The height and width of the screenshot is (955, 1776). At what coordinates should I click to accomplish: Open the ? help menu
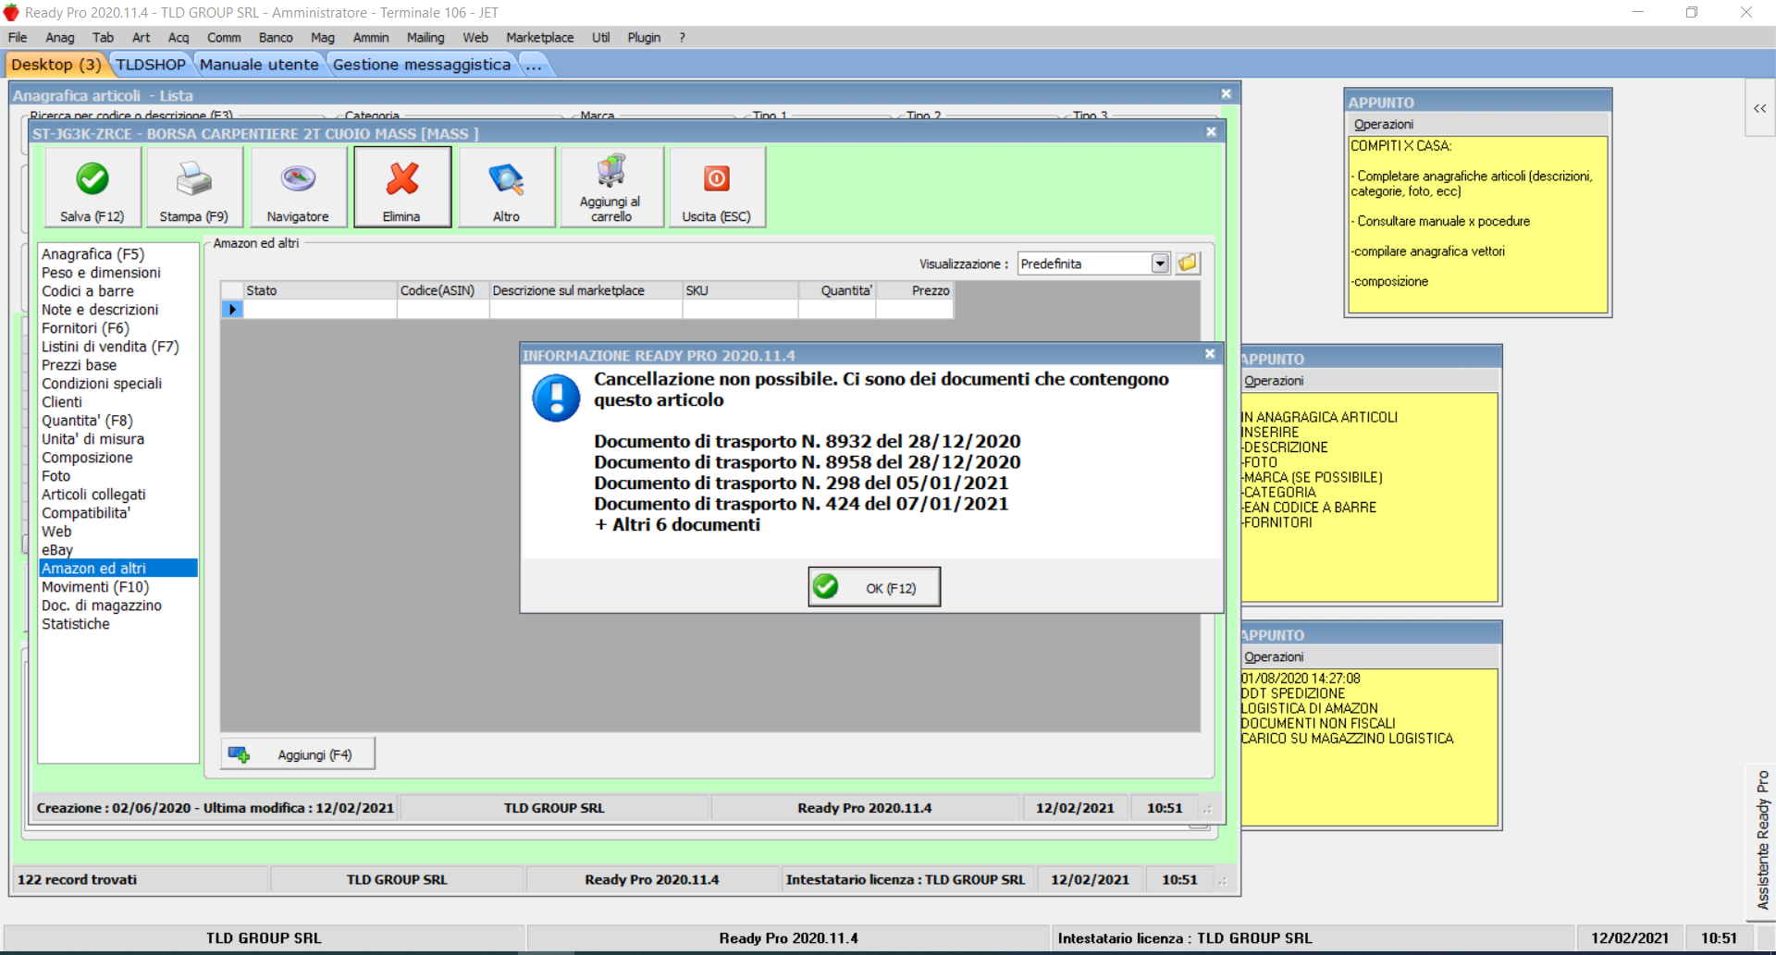click(683, 38)
